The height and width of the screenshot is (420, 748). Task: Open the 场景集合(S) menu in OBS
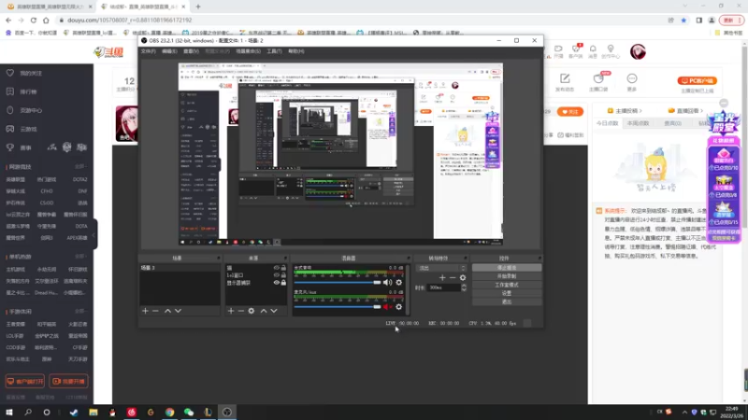(x=249, y=51)
